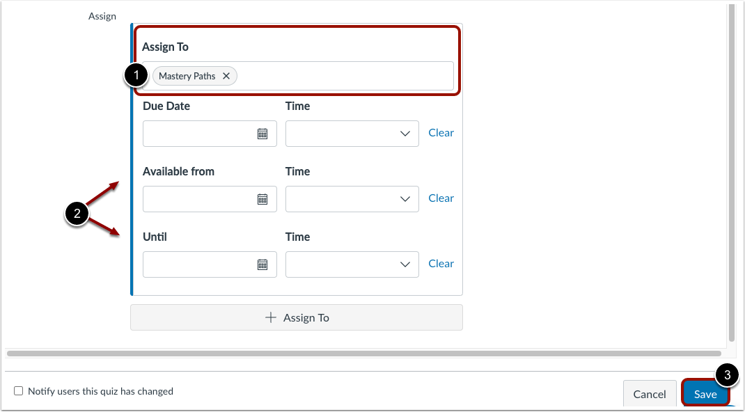
Task: Remove the Mastery Paths tag via its X
Action: pyautogui.click(x=226, y=76)
